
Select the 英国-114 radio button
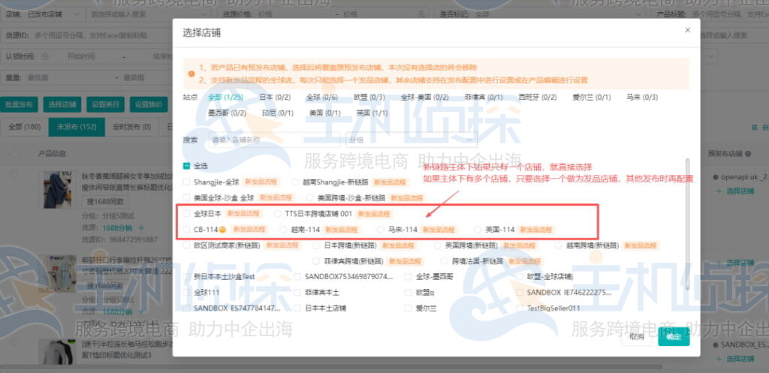[x=477, y=229]
